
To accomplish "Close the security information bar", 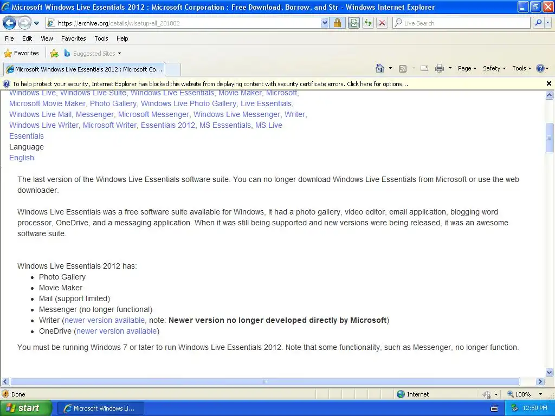I will point(549,84).
